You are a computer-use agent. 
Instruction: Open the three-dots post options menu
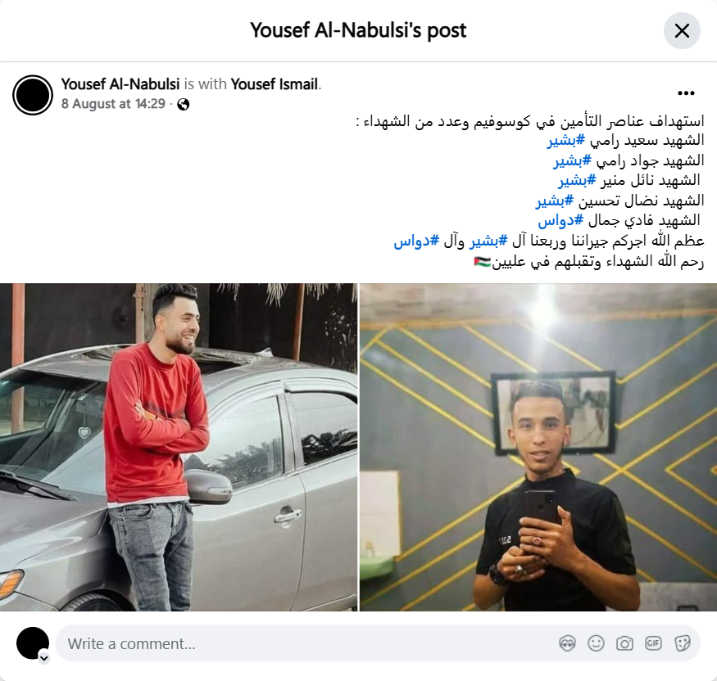686,93
